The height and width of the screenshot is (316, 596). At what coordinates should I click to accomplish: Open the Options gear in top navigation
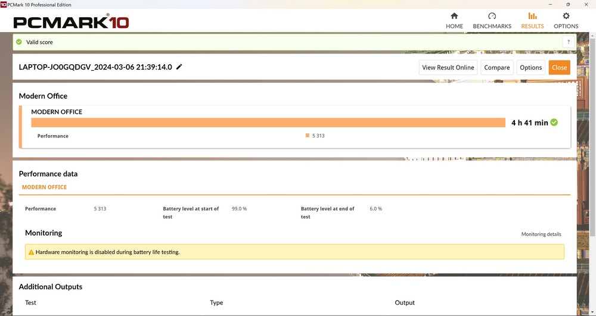566,16
